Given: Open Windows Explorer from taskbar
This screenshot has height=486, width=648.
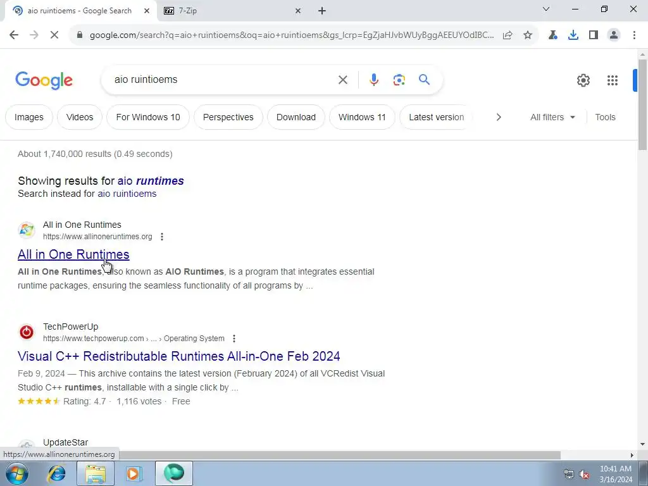Looking at the screenshot, I should 96,473.
